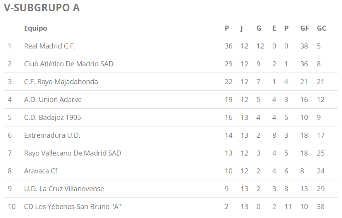Viewport: 342px width, 218px height.
Task: Click CD Los Yébenes-San Bruno "A"
Action: (72, 207)
